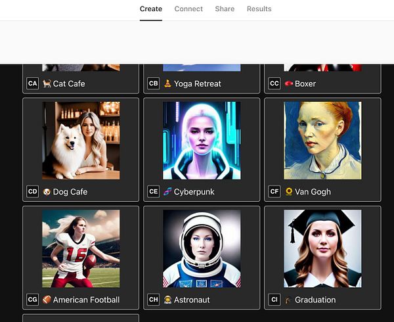Viewport: 394px width, 322px height.
Task: Click the dog face emoji beside Dog Cafe
Action: pos(47,192)
